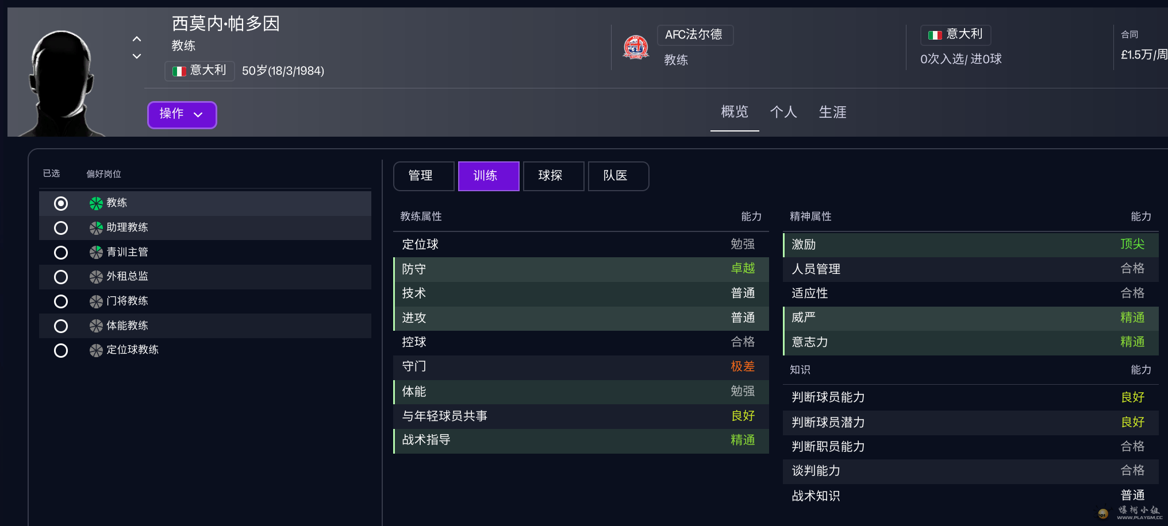Select the 定位球教练 radio button

[x=61, y=350]
